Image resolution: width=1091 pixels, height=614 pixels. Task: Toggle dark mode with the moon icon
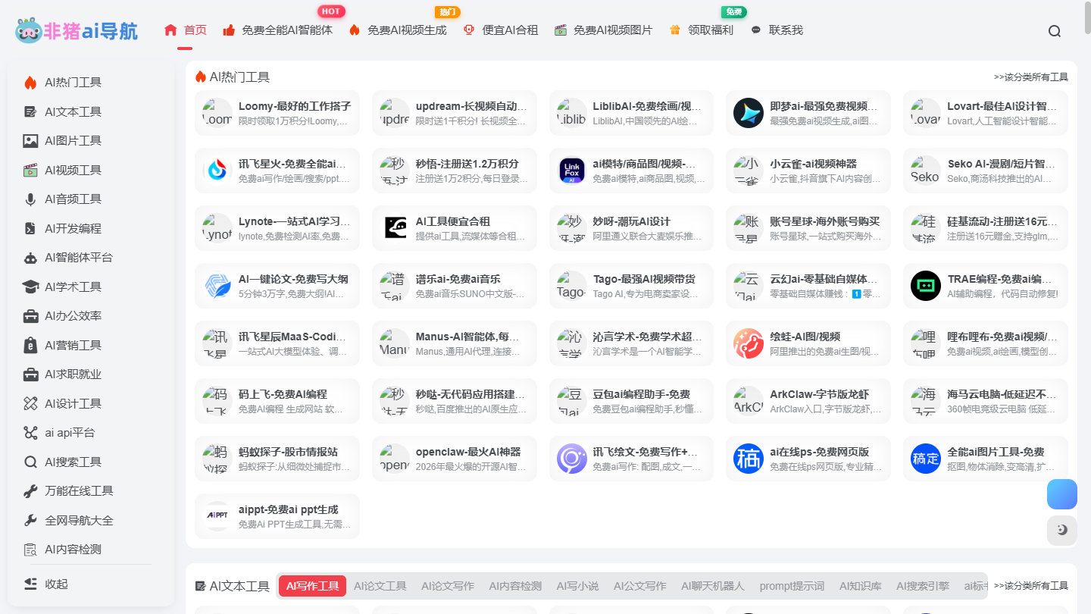click(1062, 530)
